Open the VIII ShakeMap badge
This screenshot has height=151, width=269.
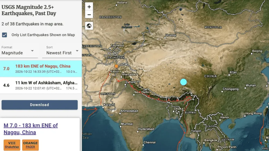(12, 145)
